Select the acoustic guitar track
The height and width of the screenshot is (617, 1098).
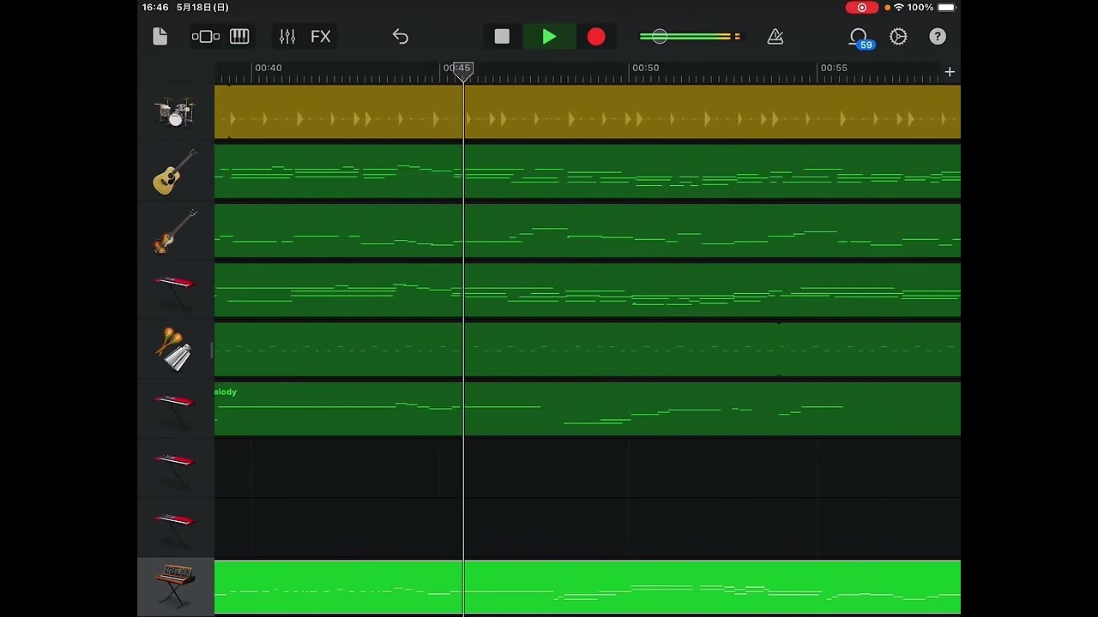coord(176,171)
